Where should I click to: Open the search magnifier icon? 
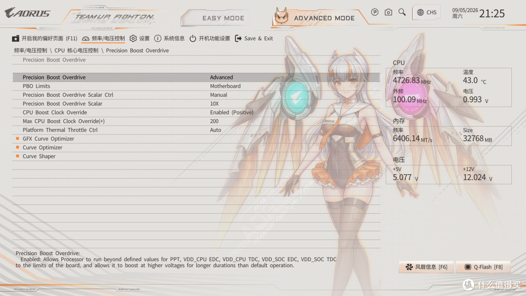tap(402, 12)
